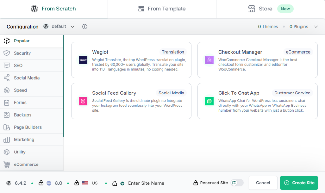This screenshot has width=325, height=193.
Task: Click the Translation tag on Weglot
Action: [173, 52]
